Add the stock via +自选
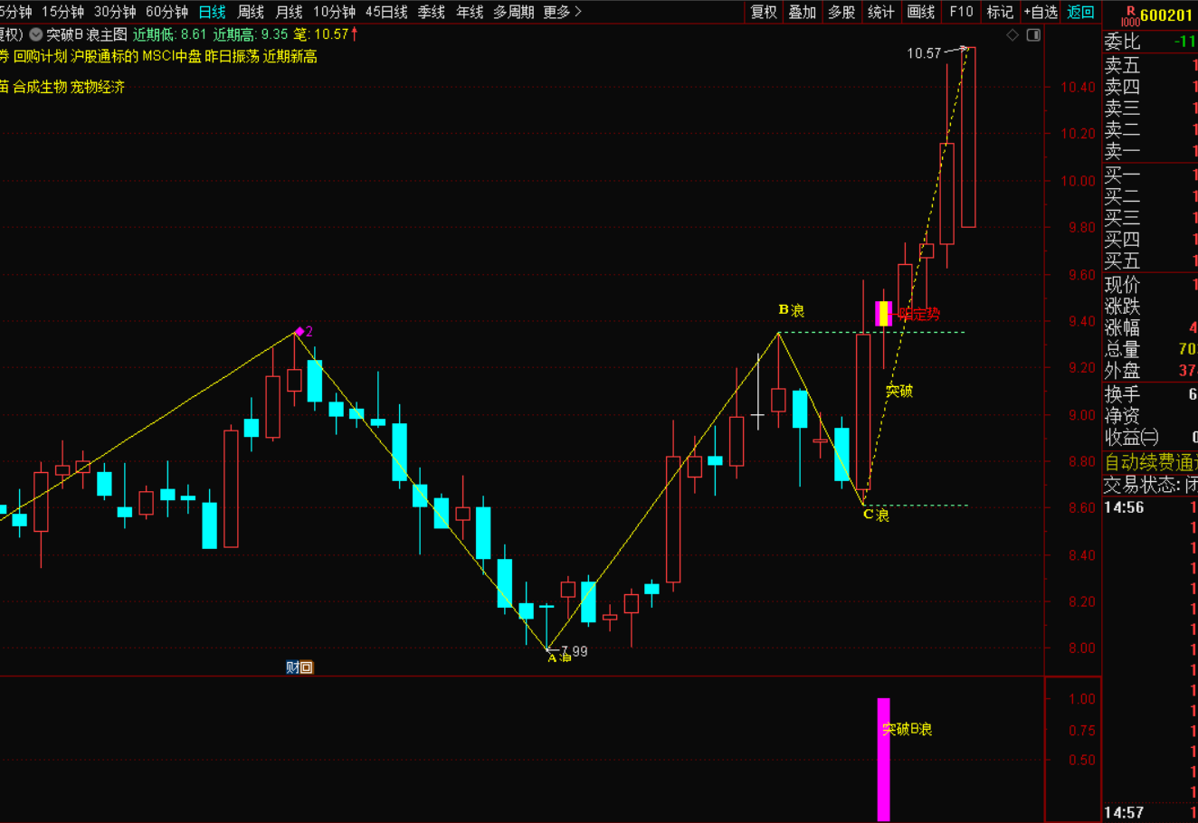The height and width of the screenshot is (823, 1198). click(1040, 12)
